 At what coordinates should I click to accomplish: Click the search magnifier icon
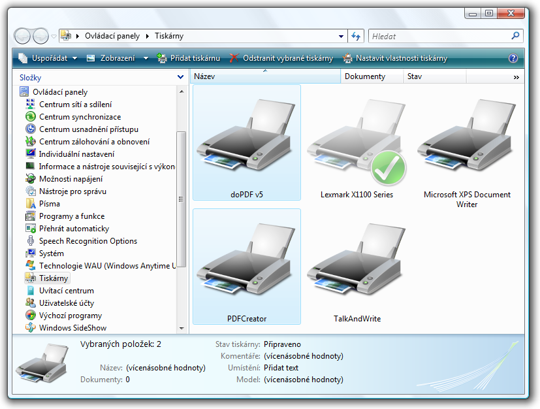point(516,35)
